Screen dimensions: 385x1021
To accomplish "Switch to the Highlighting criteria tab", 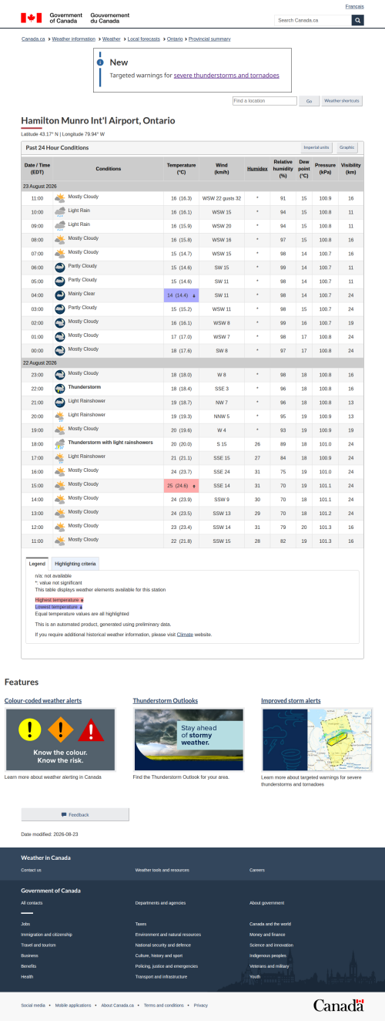I will coord(75,564).
